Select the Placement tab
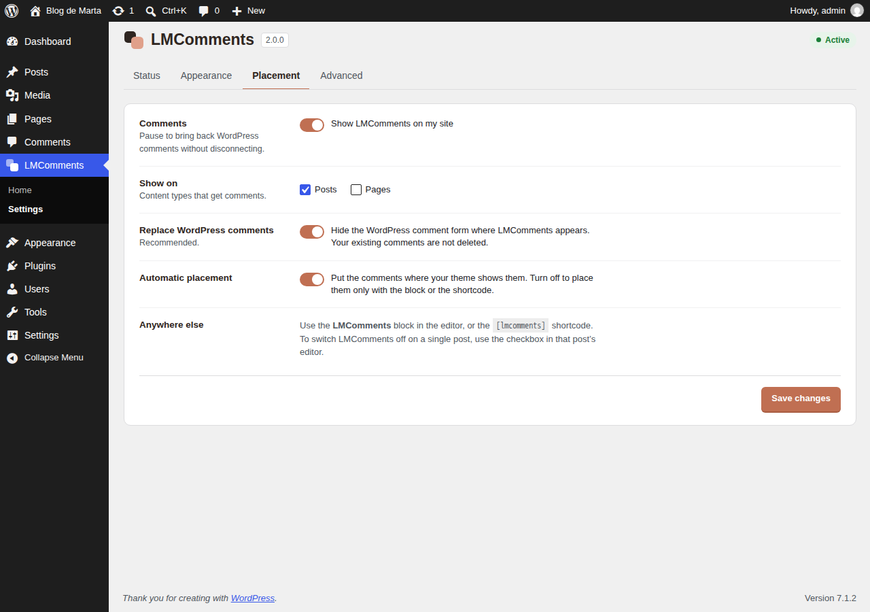The height and width of the screenshot is (612, 870). (276, 75)
